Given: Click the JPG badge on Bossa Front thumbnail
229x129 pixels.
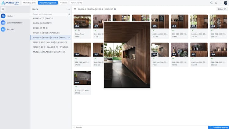Looking at the screenshot, I should coord(77,26).
